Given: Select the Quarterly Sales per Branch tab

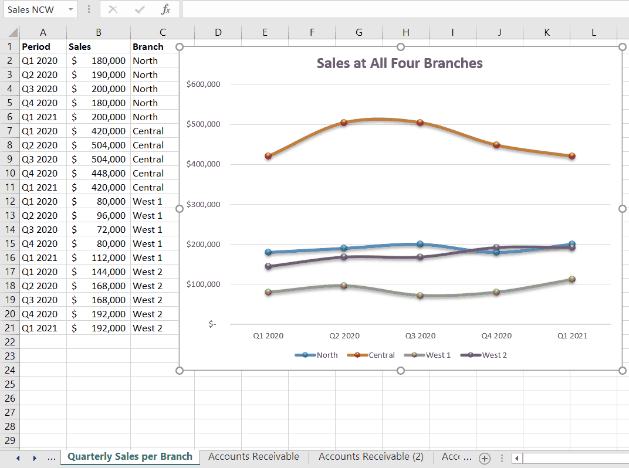Looking at the screenshot, I should click(129, 456).
